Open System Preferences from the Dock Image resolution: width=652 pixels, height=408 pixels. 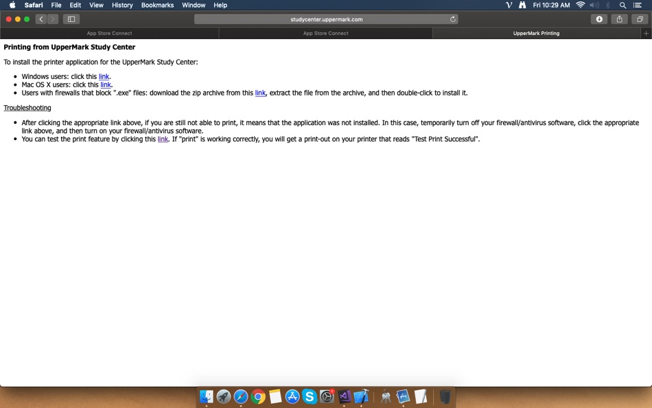click(x=327, y=396)
